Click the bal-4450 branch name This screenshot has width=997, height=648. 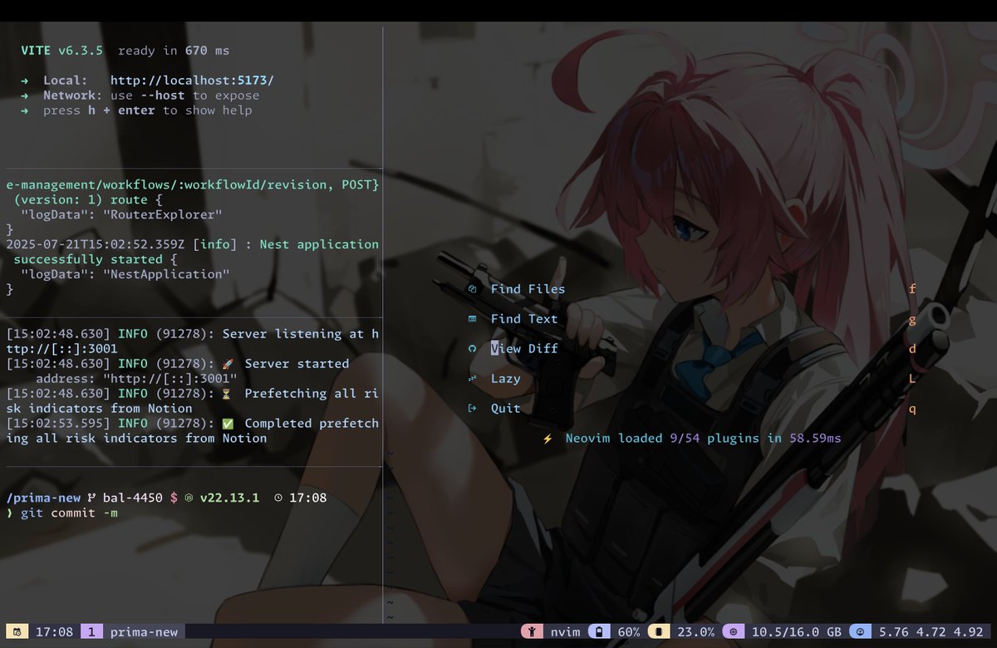click(x=133, y=498)
